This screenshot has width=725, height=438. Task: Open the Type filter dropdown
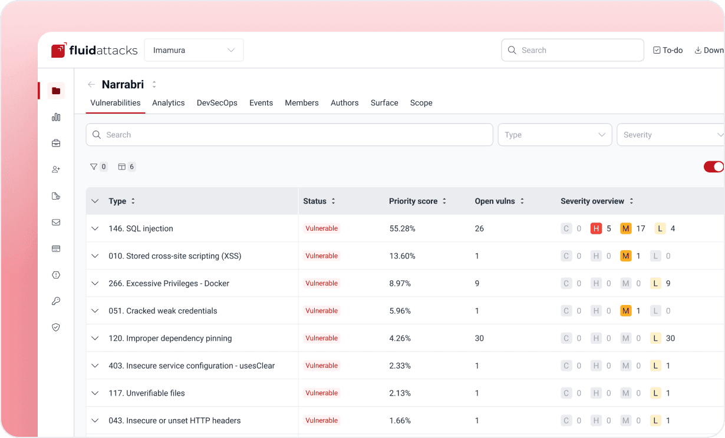(555, 135)
